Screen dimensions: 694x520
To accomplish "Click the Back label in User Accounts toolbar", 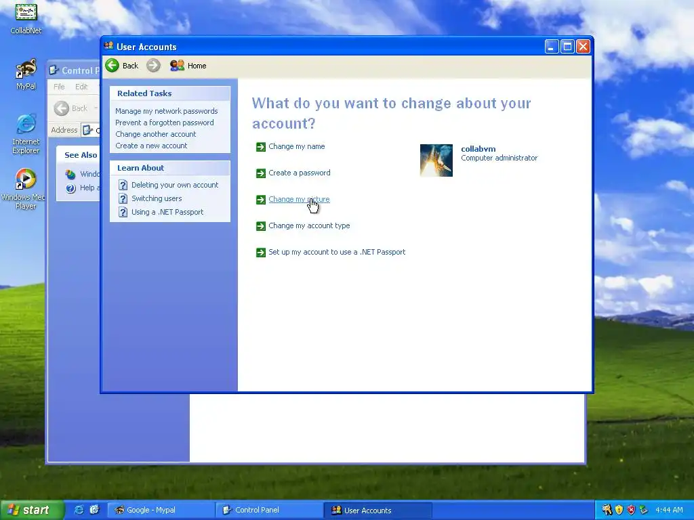I will (131, 66).
